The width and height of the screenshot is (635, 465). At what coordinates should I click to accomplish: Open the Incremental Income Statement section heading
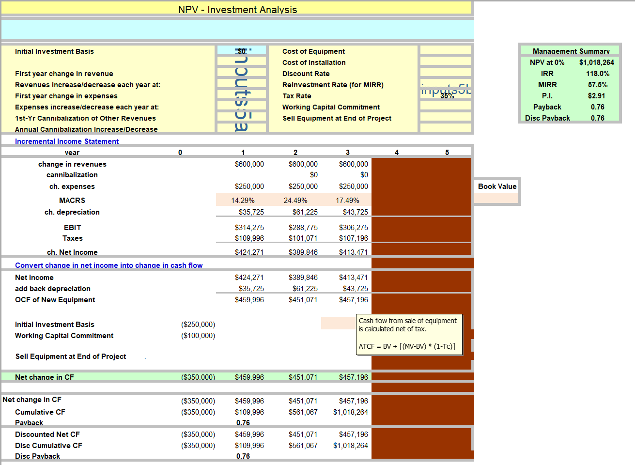tap(67, 141)
